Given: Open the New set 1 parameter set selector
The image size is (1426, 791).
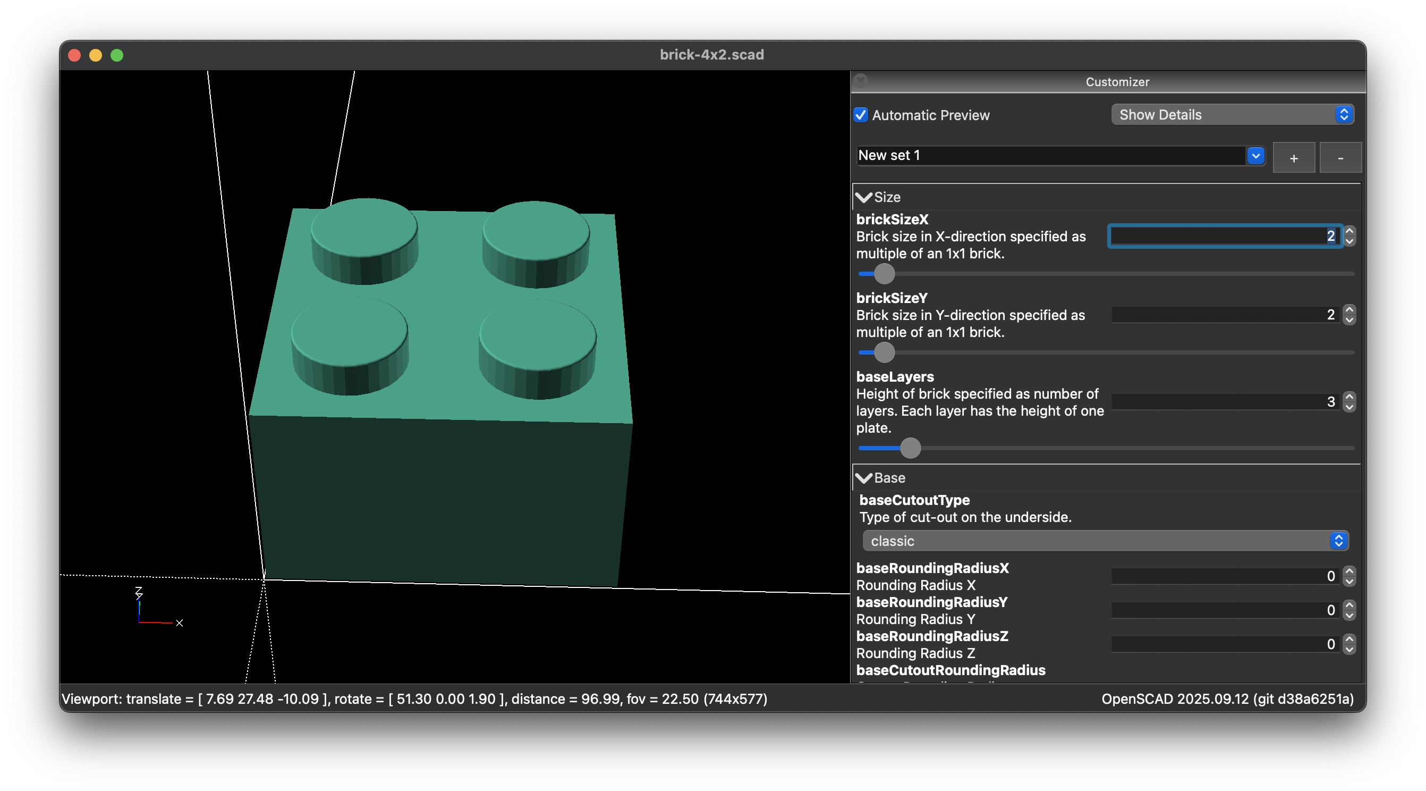Looking at the screenshot, I should click(x=1255, y=156).
